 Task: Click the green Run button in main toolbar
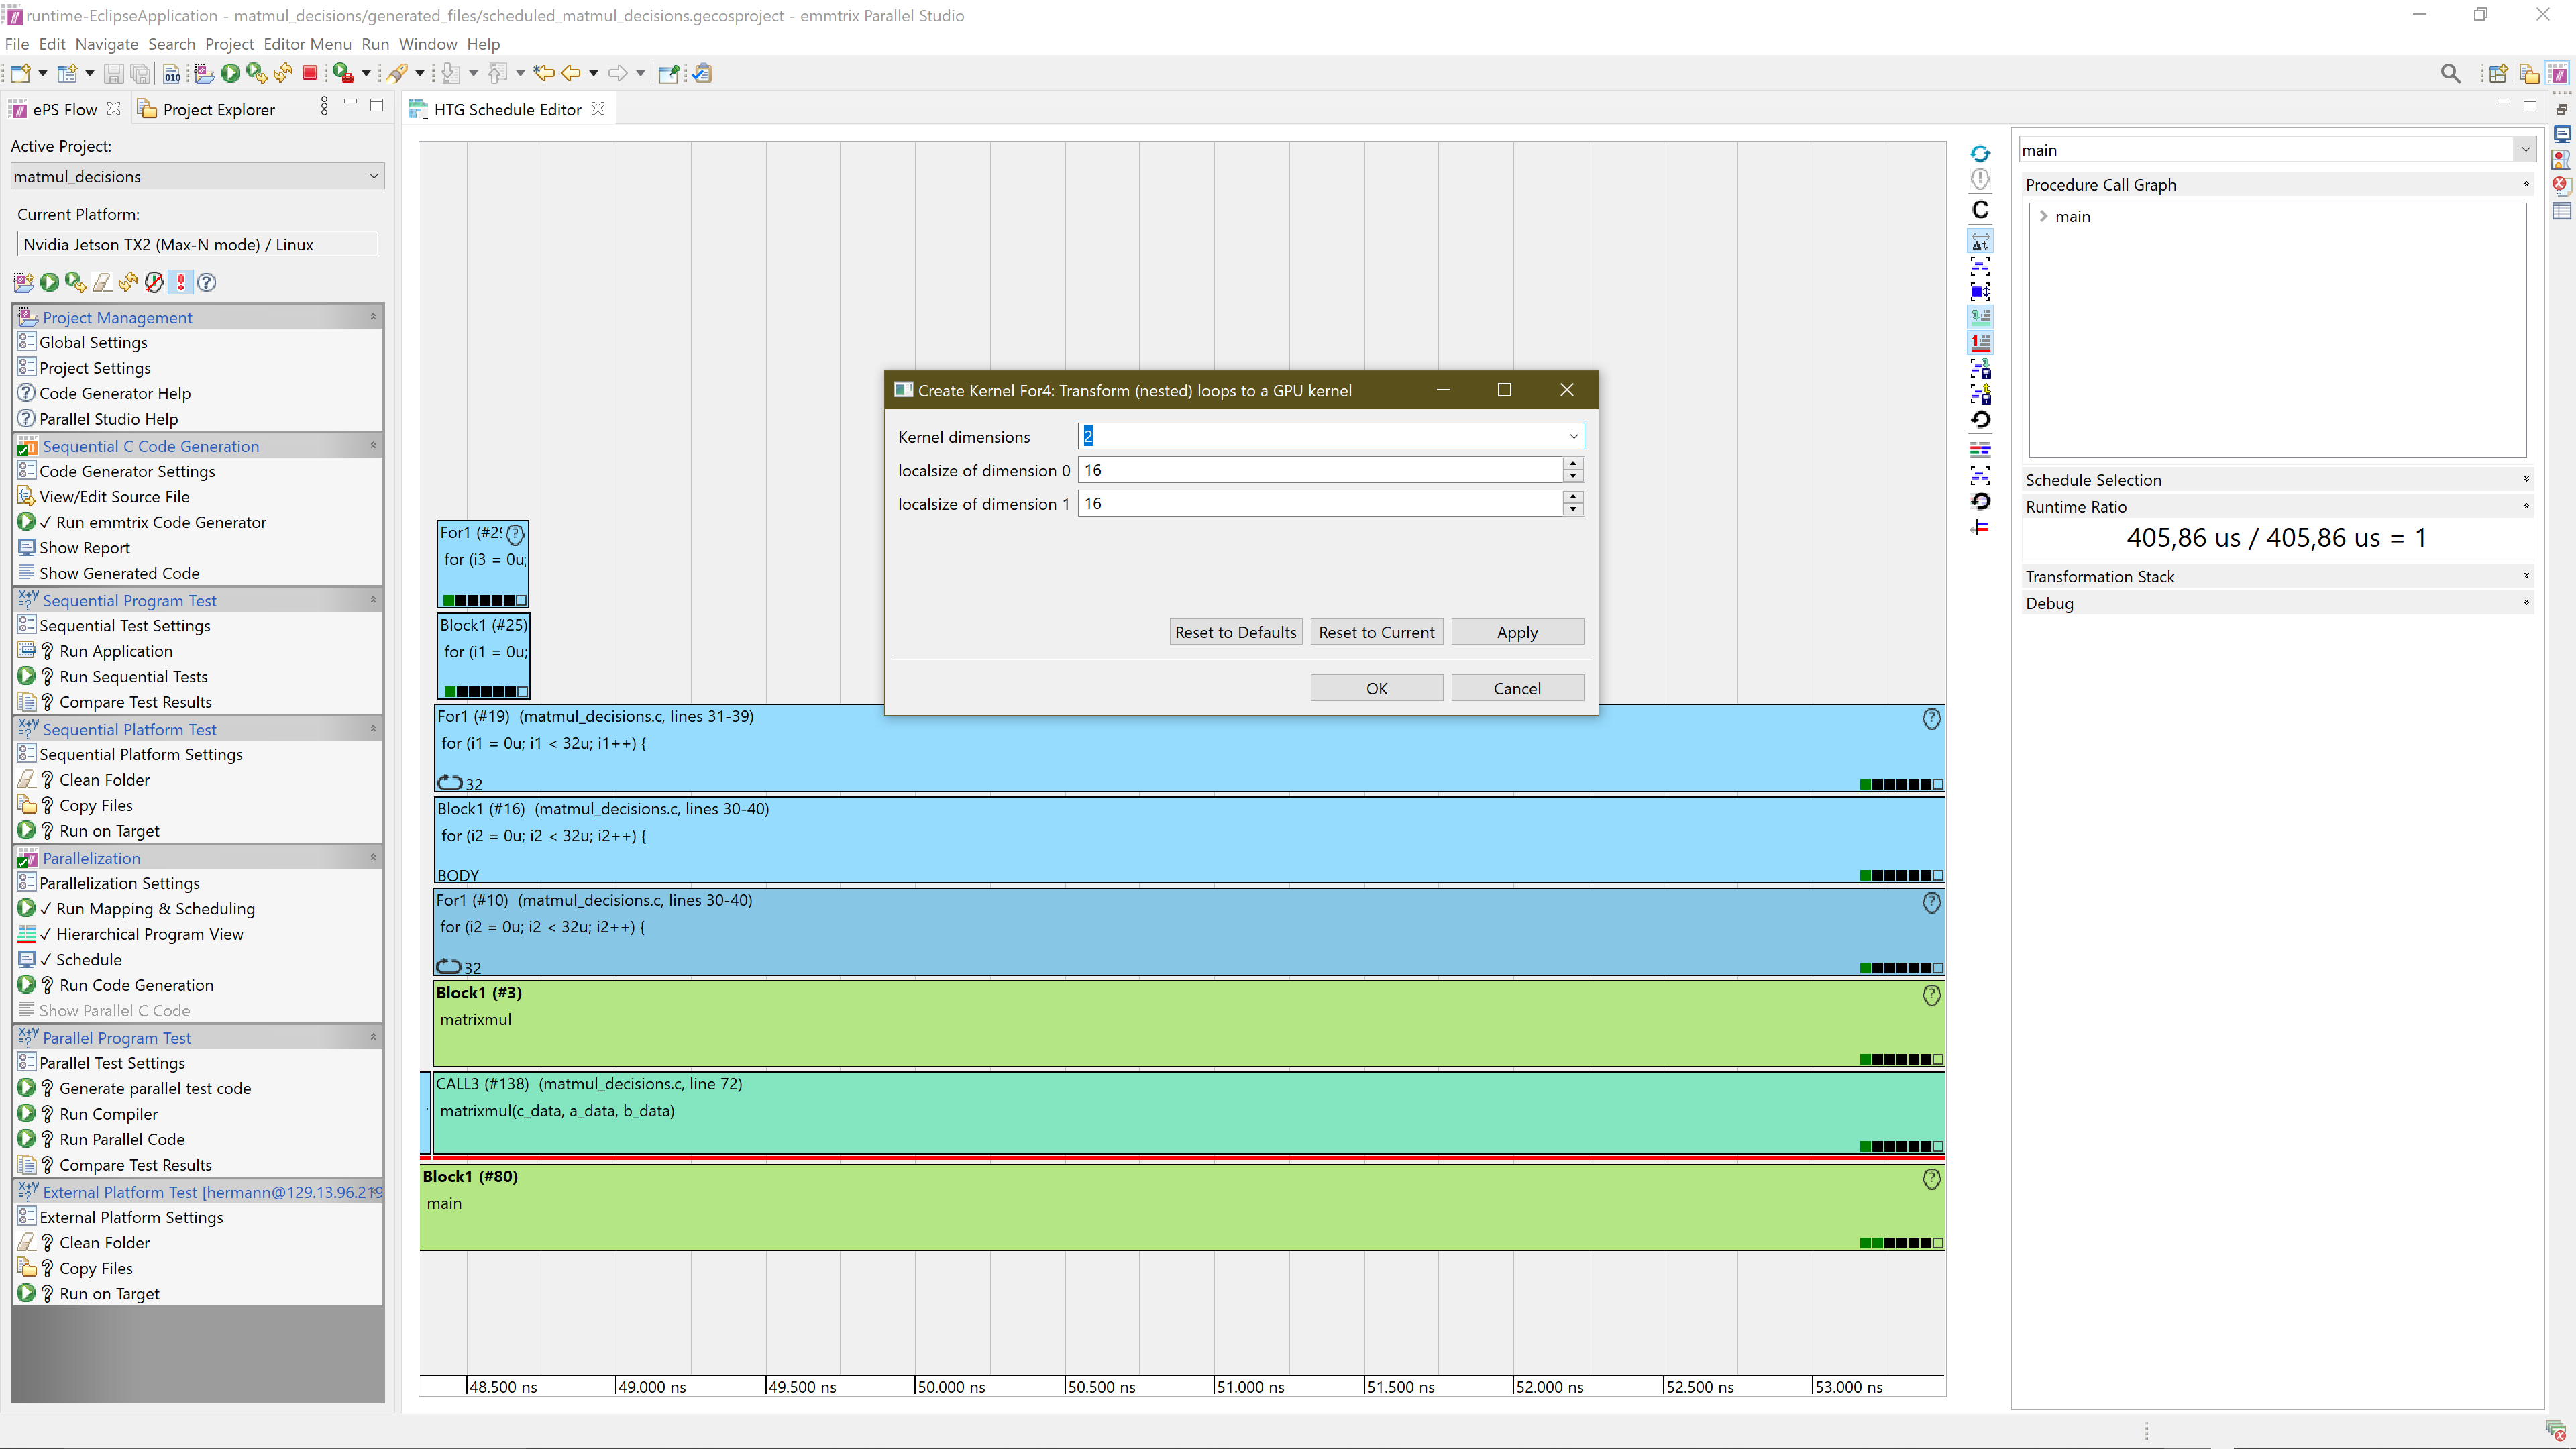tap(231, 73)
